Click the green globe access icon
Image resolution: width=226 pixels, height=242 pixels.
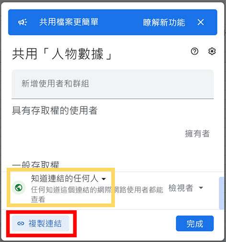[x=19, y=187]
